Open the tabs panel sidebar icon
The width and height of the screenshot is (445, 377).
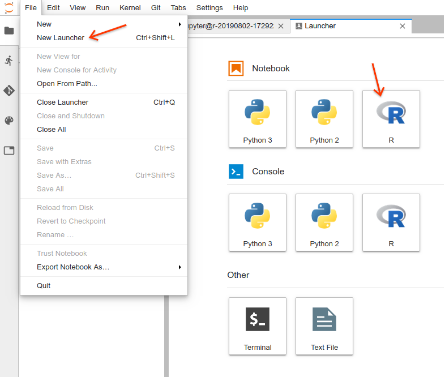pyautogui.click(x=9, y=151)
